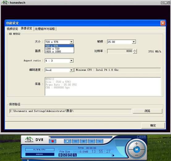Click the Stop button in DVR panel

point(83,141)
